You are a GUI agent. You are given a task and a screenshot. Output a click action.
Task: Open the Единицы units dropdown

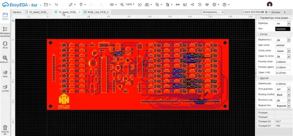(x=283, y=23)
